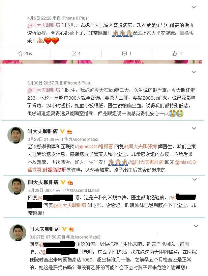Open 闫大夫聊肝病 avatar on March 27 post

tap(18, 232)
